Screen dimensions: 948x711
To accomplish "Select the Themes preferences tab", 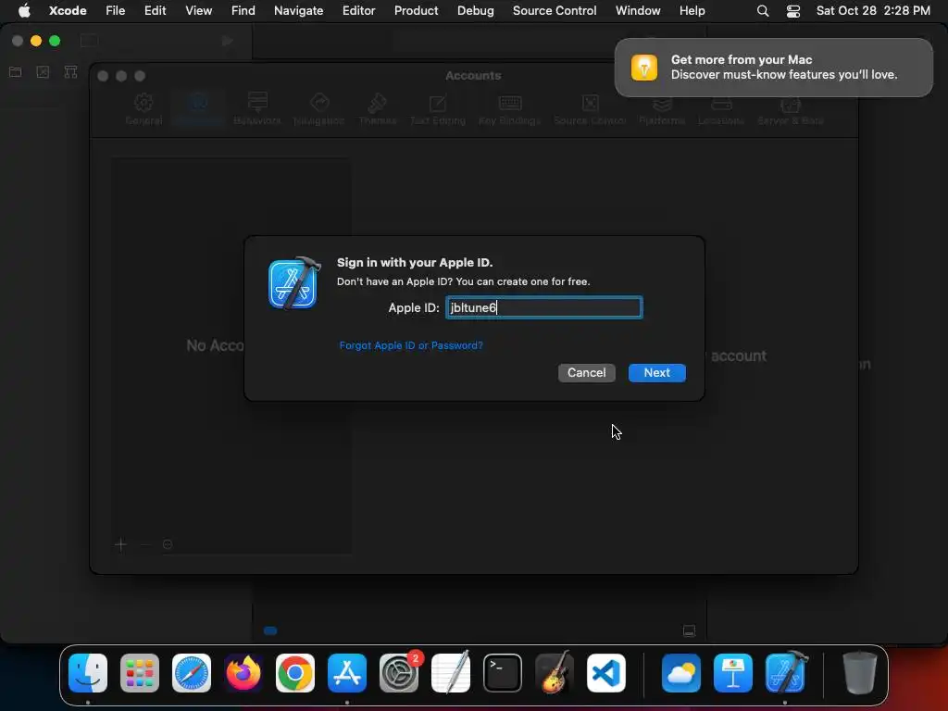I will pos(378,109).
